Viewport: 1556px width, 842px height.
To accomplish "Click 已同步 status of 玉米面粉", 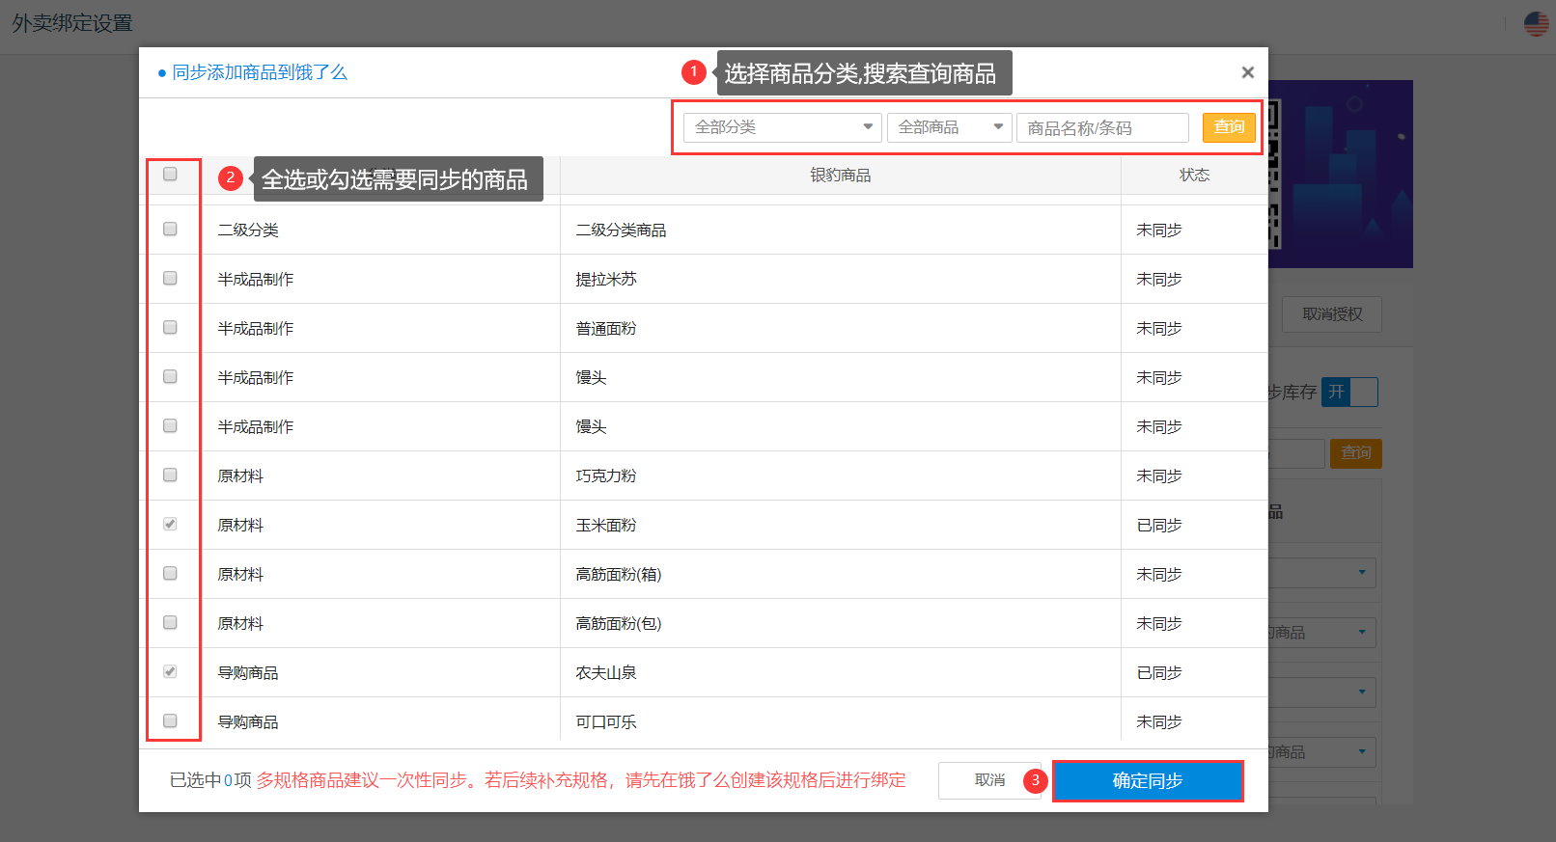I will 1159,526.
